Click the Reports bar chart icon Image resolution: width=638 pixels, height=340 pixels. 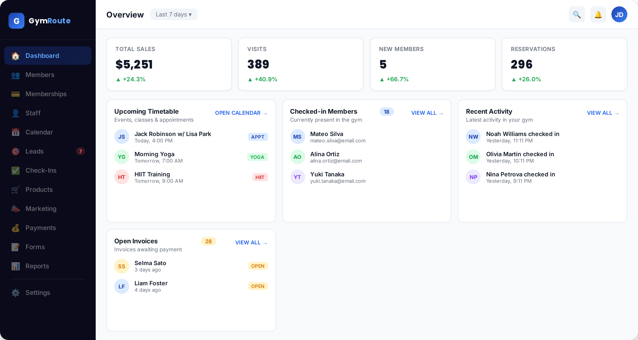coord(15,266)
